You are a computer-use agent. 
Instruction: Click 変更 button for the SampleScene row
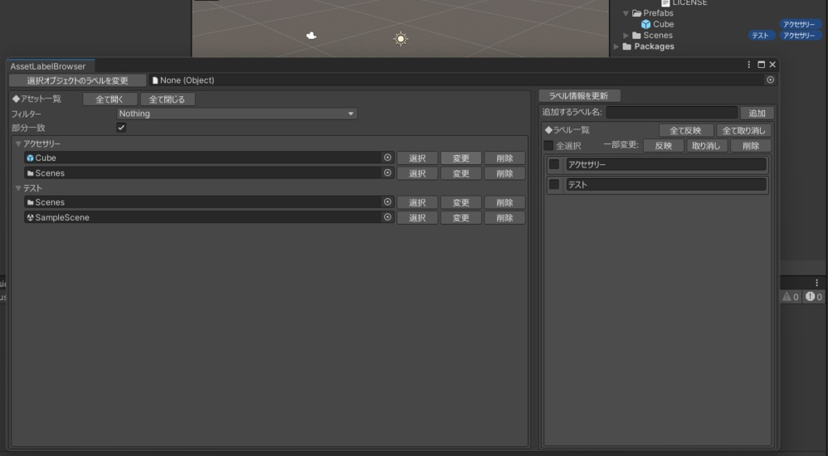[x=461, y=218]
